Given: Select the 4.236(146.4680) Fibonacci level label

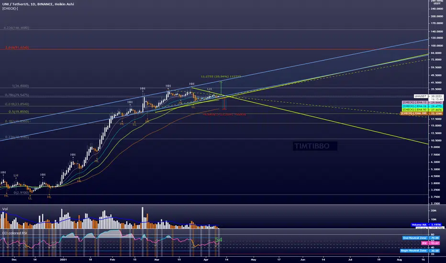Looking at the screenshot, I should tap(16, 28).
